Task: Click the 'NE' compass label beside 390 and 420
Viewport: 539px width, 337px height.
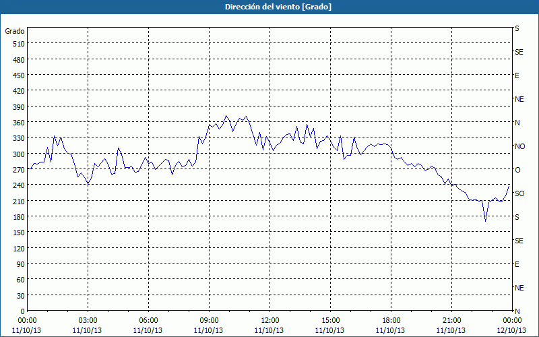Action: pyautogui.click(x=519, y=99)
